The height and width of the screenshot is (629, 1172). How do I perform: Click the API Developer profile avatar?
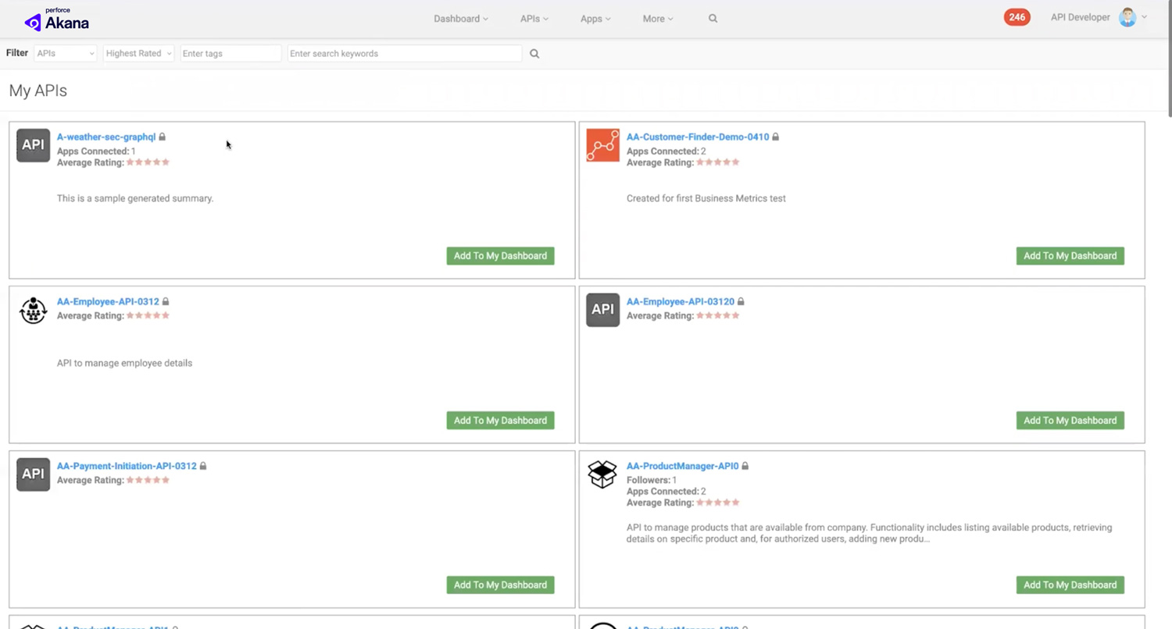(1127, 17)
